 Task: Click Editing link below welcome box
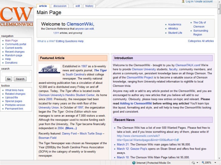click(60, 41)
